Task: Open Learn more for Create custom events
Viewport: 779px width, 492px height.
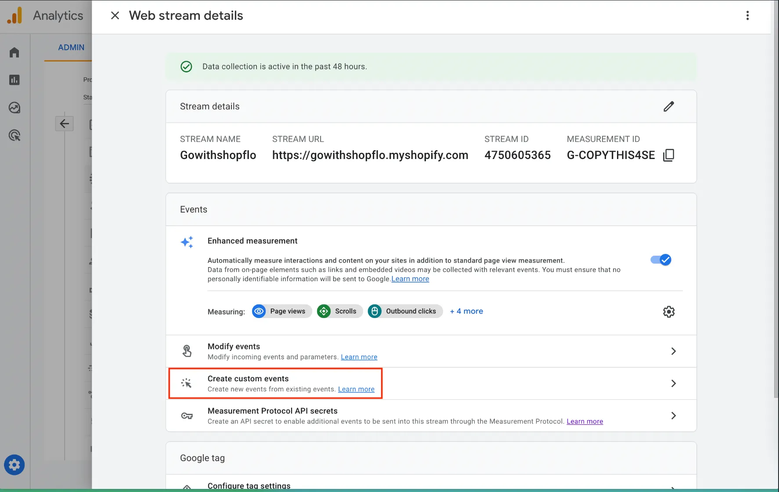Action: point(356,389)
